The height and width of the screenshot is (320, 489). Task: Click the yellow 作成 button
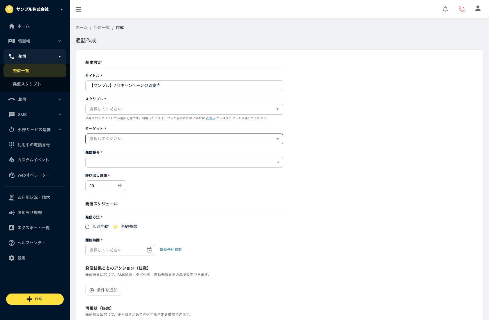(35, 299)
